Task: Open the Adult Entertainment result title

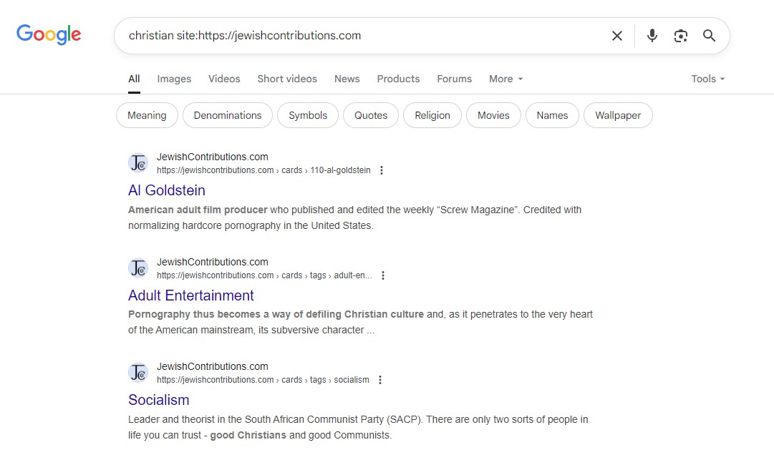Action: coord(191,295)
